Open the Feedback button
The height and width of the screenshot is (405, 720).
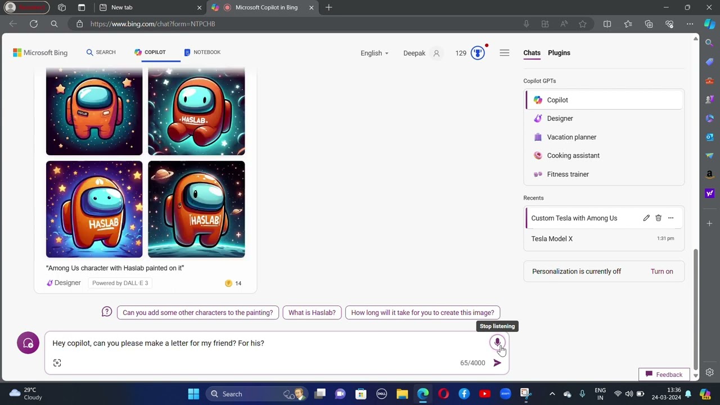pyautogui.click(x=664, y=375)
